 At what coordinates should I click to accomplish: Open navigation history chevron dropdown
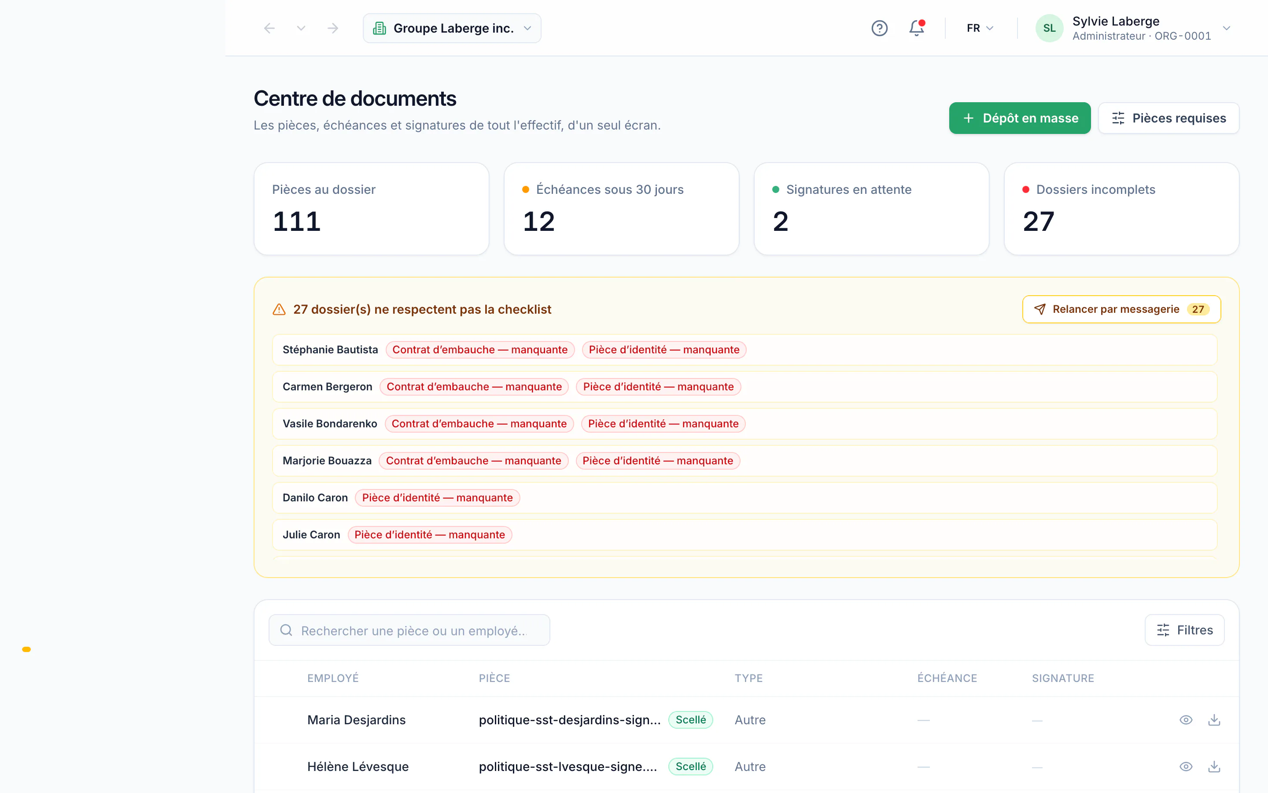point(301,28)
